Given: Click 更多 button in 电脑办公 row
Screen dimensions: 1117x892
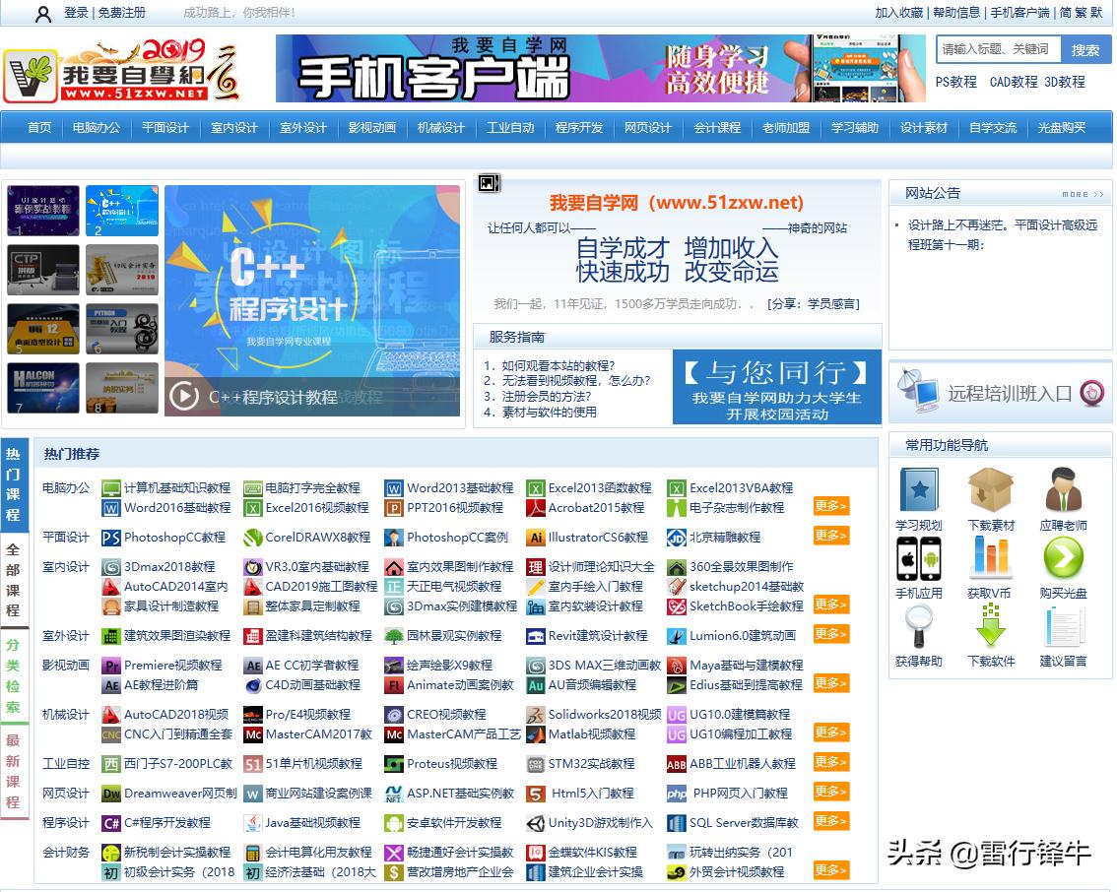Looking at the screenshot, I should tap(831, 505).
